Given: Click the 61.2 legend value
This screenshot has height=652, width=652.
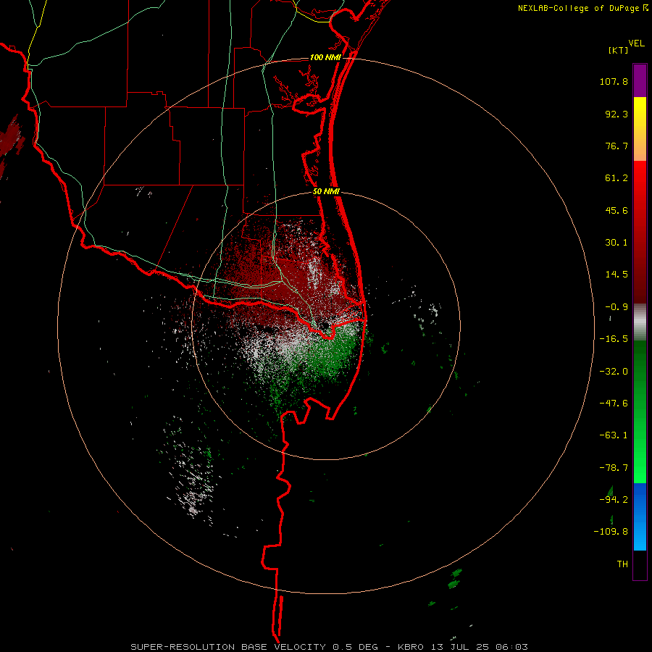Looking at the screenshot, I should [617, 178].
